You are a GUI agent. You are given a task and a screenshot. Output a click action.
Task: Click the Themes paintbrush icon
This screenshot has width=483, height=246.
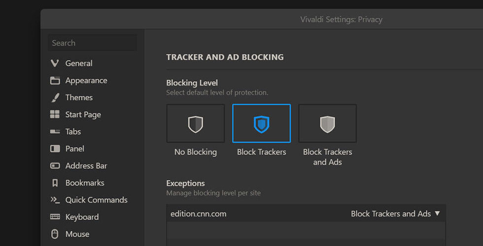tap(55, 97)
